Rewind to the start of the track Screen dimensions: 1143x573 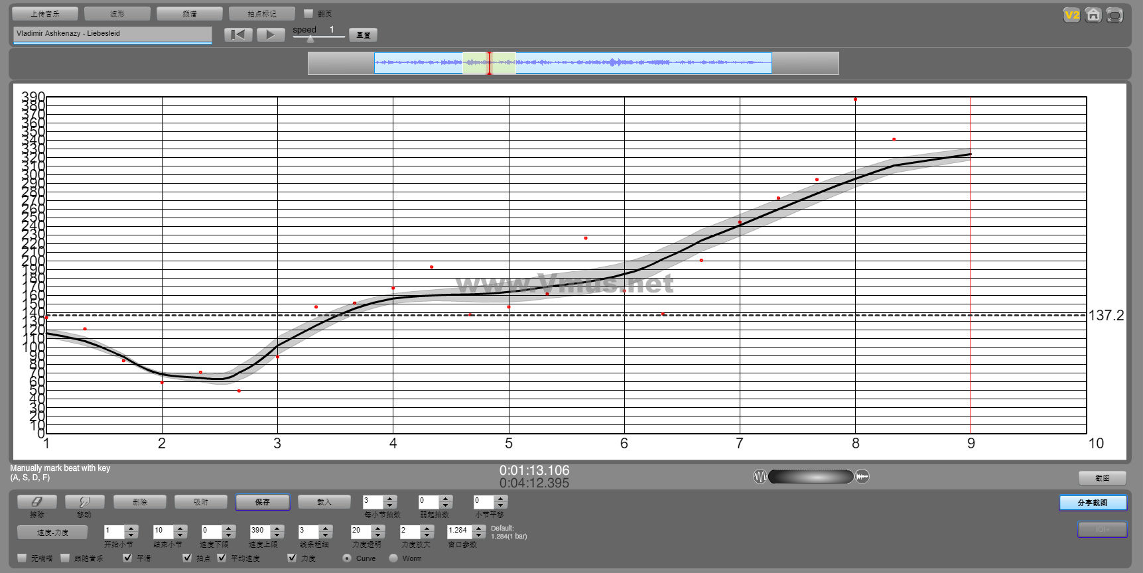tap(238, 34)
